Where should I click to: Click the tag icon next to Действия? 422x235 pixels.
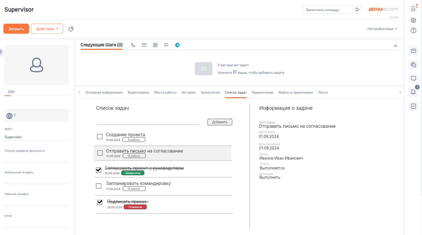click(71, 29)
